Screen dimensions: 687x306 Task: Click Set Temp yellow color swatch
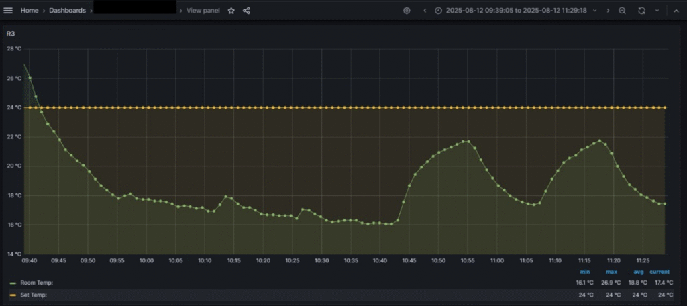point(13,295)
